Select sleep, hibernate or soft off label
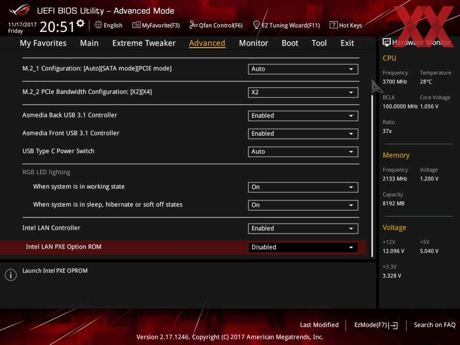This screenshot has width=460, height=345. [108, 204]
